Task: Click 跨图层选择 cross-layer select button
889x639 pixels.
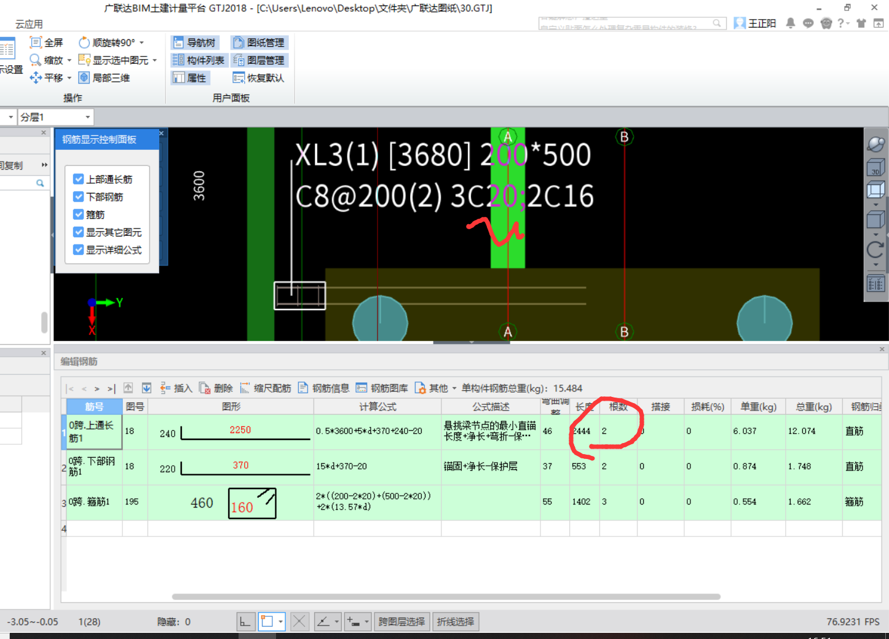Action: point(401,622)
